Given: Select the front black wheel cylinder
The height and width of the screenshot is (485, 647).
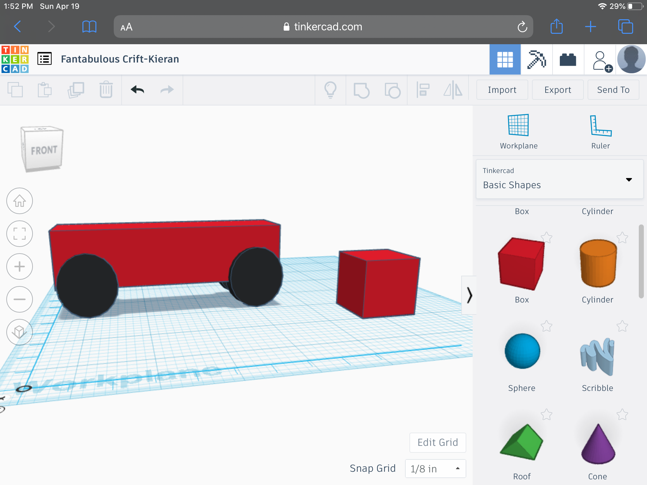Looking at the screenshot, I should [87, 285].
